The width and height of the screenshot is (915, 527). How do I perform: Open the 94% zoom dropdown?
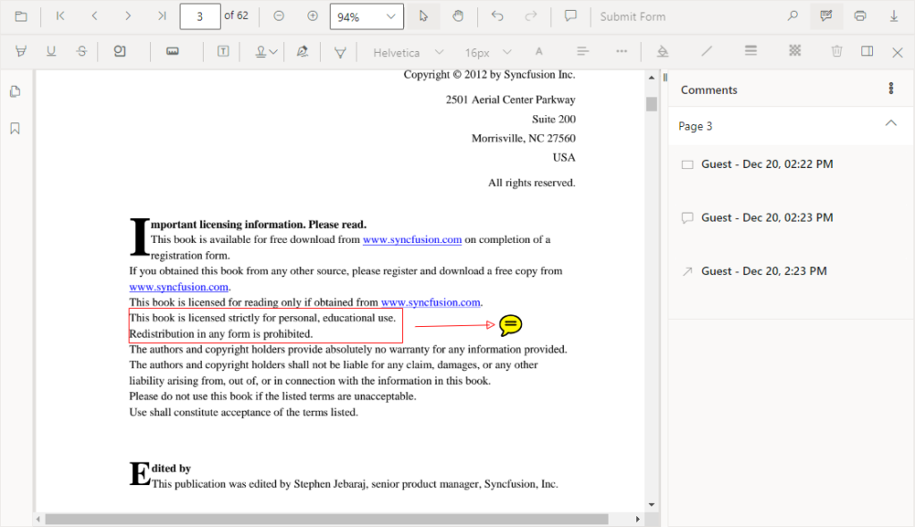click(366, 16)
